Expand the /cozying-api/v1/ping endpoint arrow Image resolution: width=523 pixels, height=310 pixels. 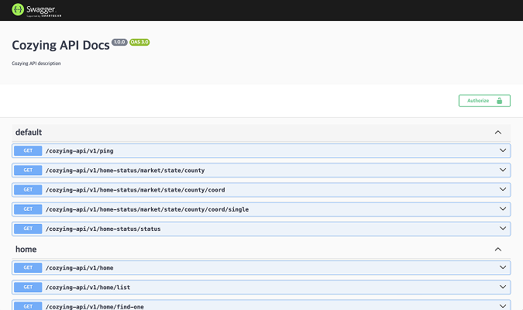click(502, 150)
